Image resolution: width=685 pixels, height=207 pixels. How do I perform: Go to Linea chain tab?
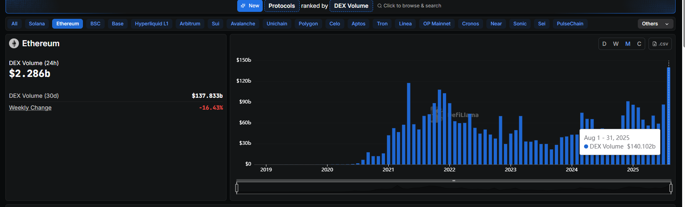[406, 24]
